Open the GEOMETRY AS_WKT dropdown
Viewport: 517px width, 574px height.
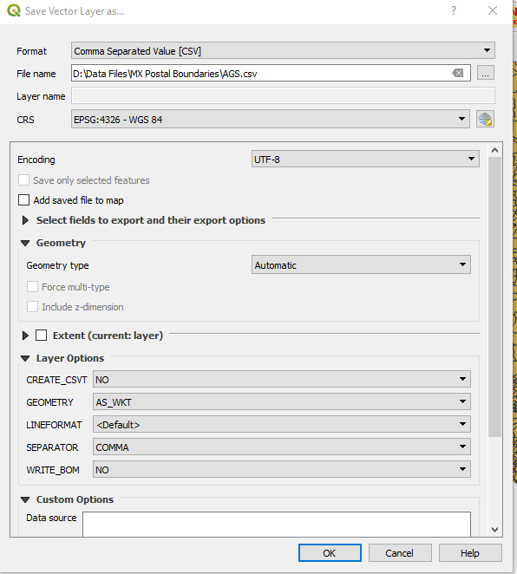(x=282, y=401)
